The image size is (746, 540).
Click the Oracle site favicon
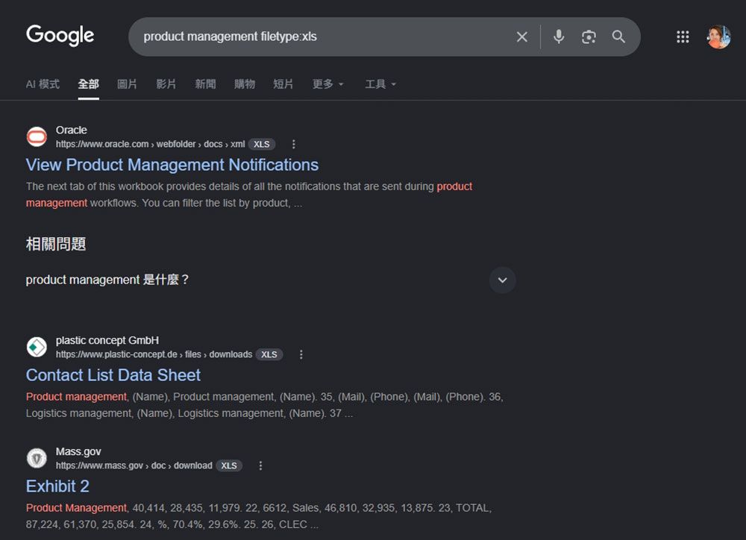[x=37, y=137]
